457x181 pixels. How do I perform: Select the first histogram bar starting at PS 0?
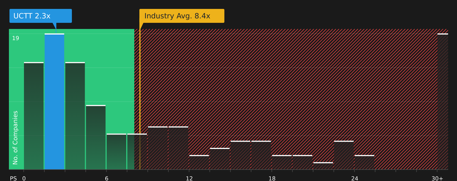34,116
